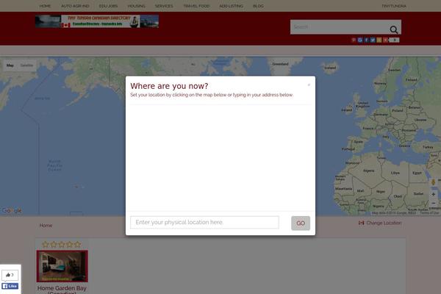This screenshot has width=441, height=294.
Task: Open the SERVICES menu
Action: (x=164, y=6)
